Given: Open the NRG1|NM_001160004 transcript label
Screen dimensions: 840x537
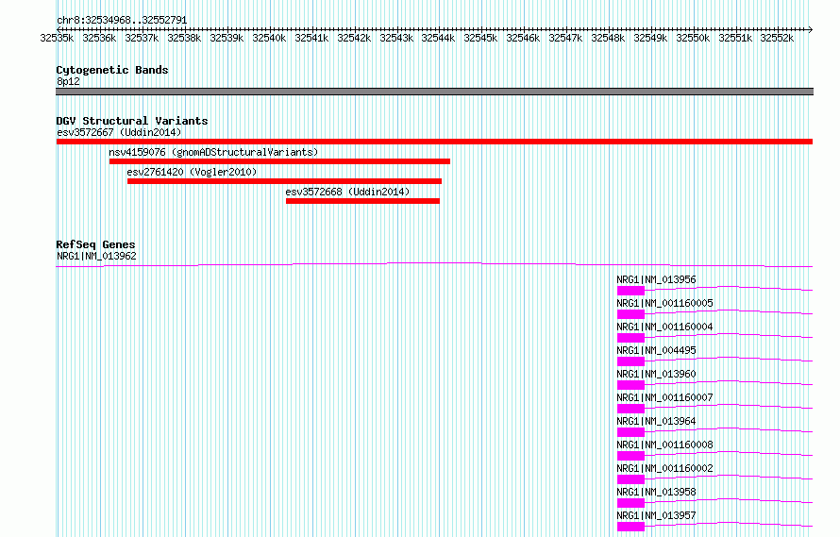Looking at the screenshot, I should 664,327.
